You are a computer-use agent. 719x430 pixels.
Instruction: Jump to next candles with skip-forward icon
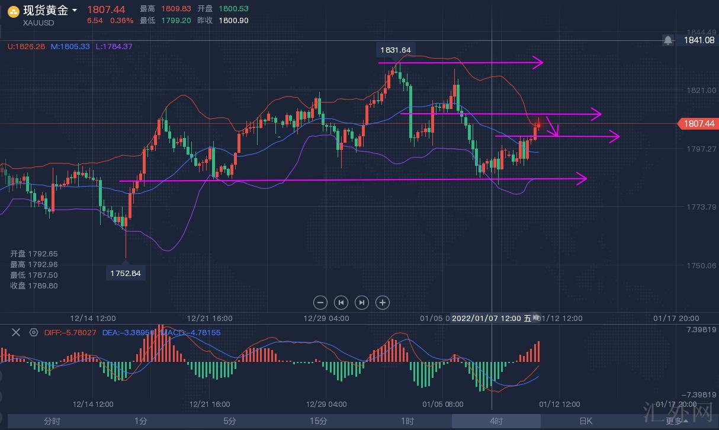pos(361,303)
